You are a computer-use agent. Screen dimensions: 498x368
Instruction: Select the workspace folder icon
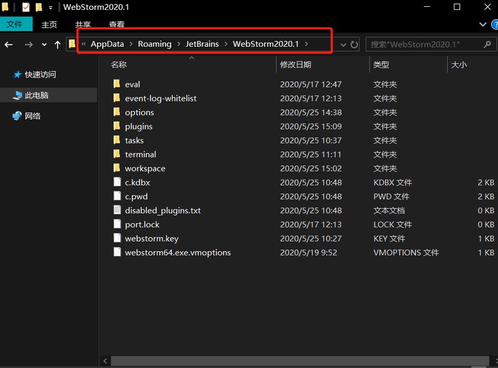coord(117,168)
